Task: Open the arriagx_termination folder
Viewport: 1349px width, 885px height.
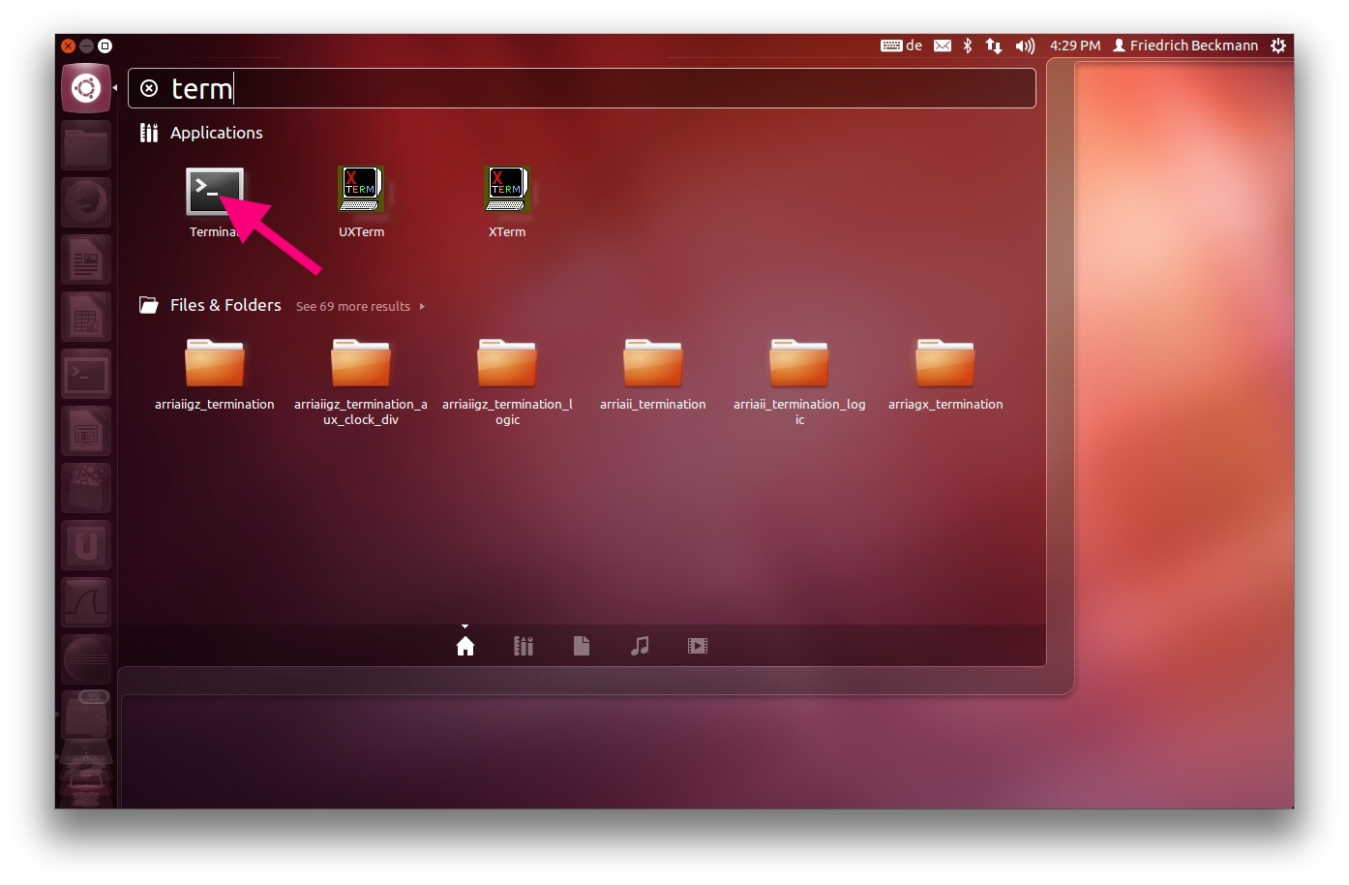Action: click(x=944, y=364)
